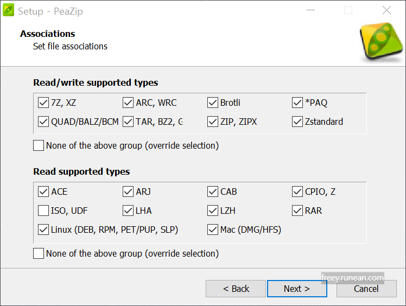Uncheck QUAD/BALZ/BCM association
406x306 pixels.
[43, 122]
